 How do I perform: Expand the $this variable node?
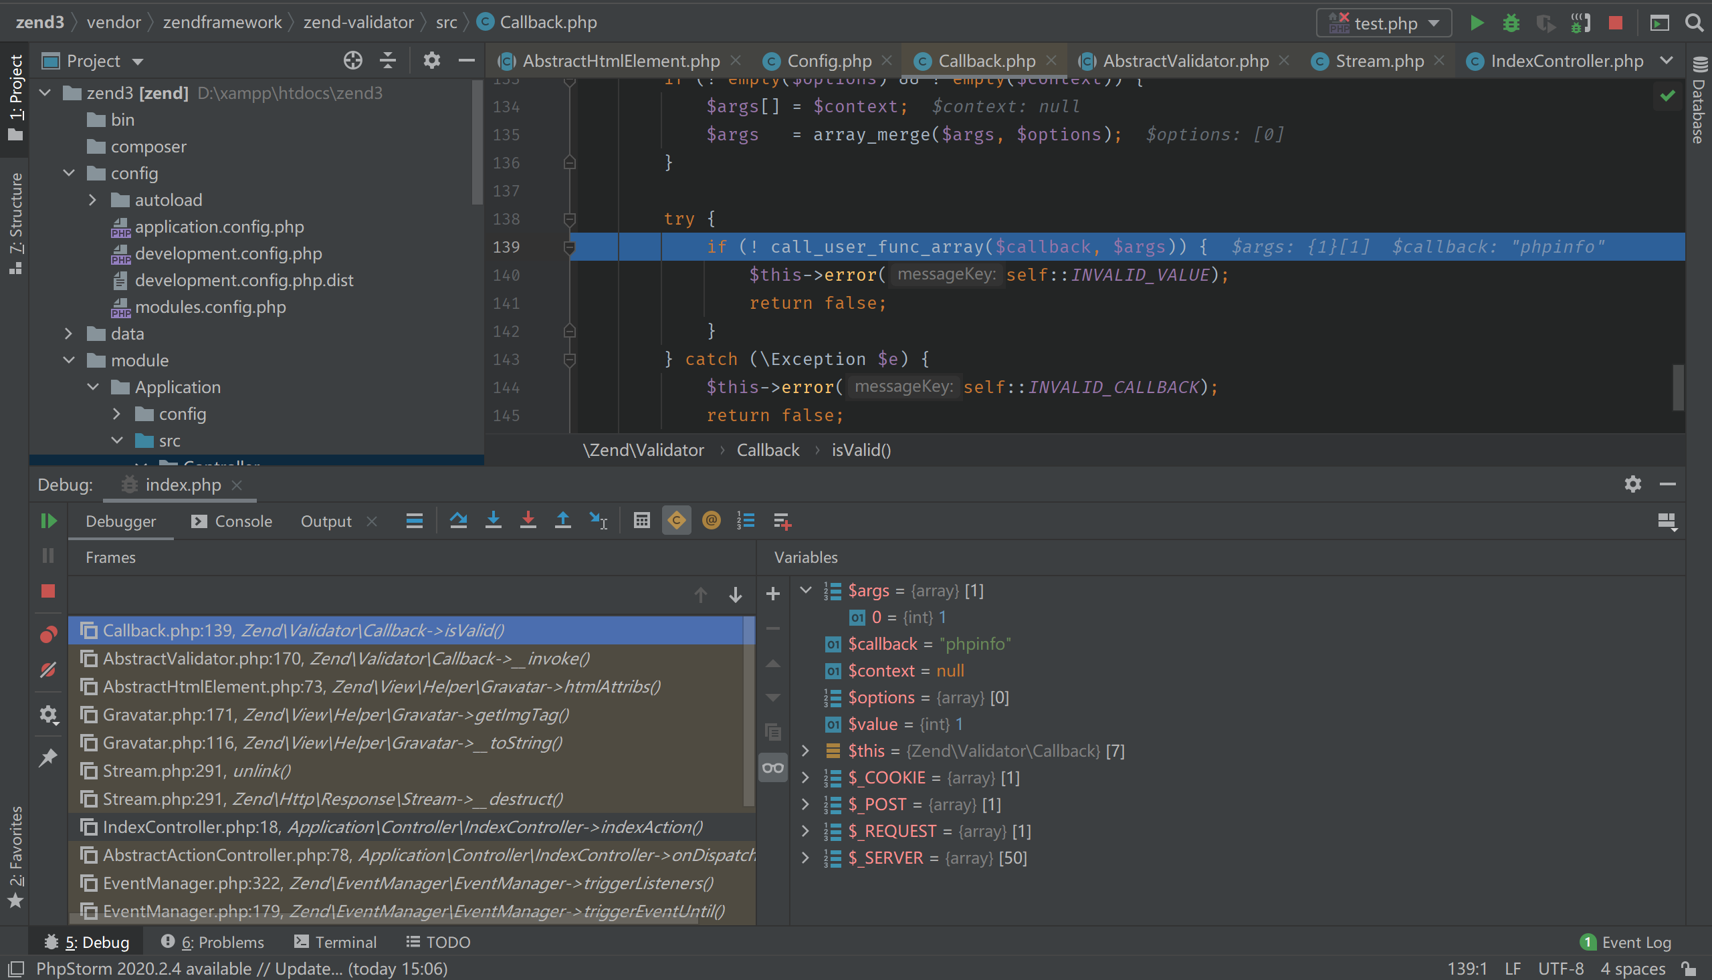pos(805,751)
